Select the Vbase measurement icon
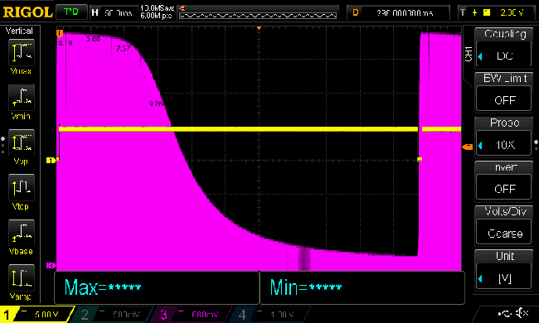The width and height of the screenshot is (539, 323). coord(21,233)
